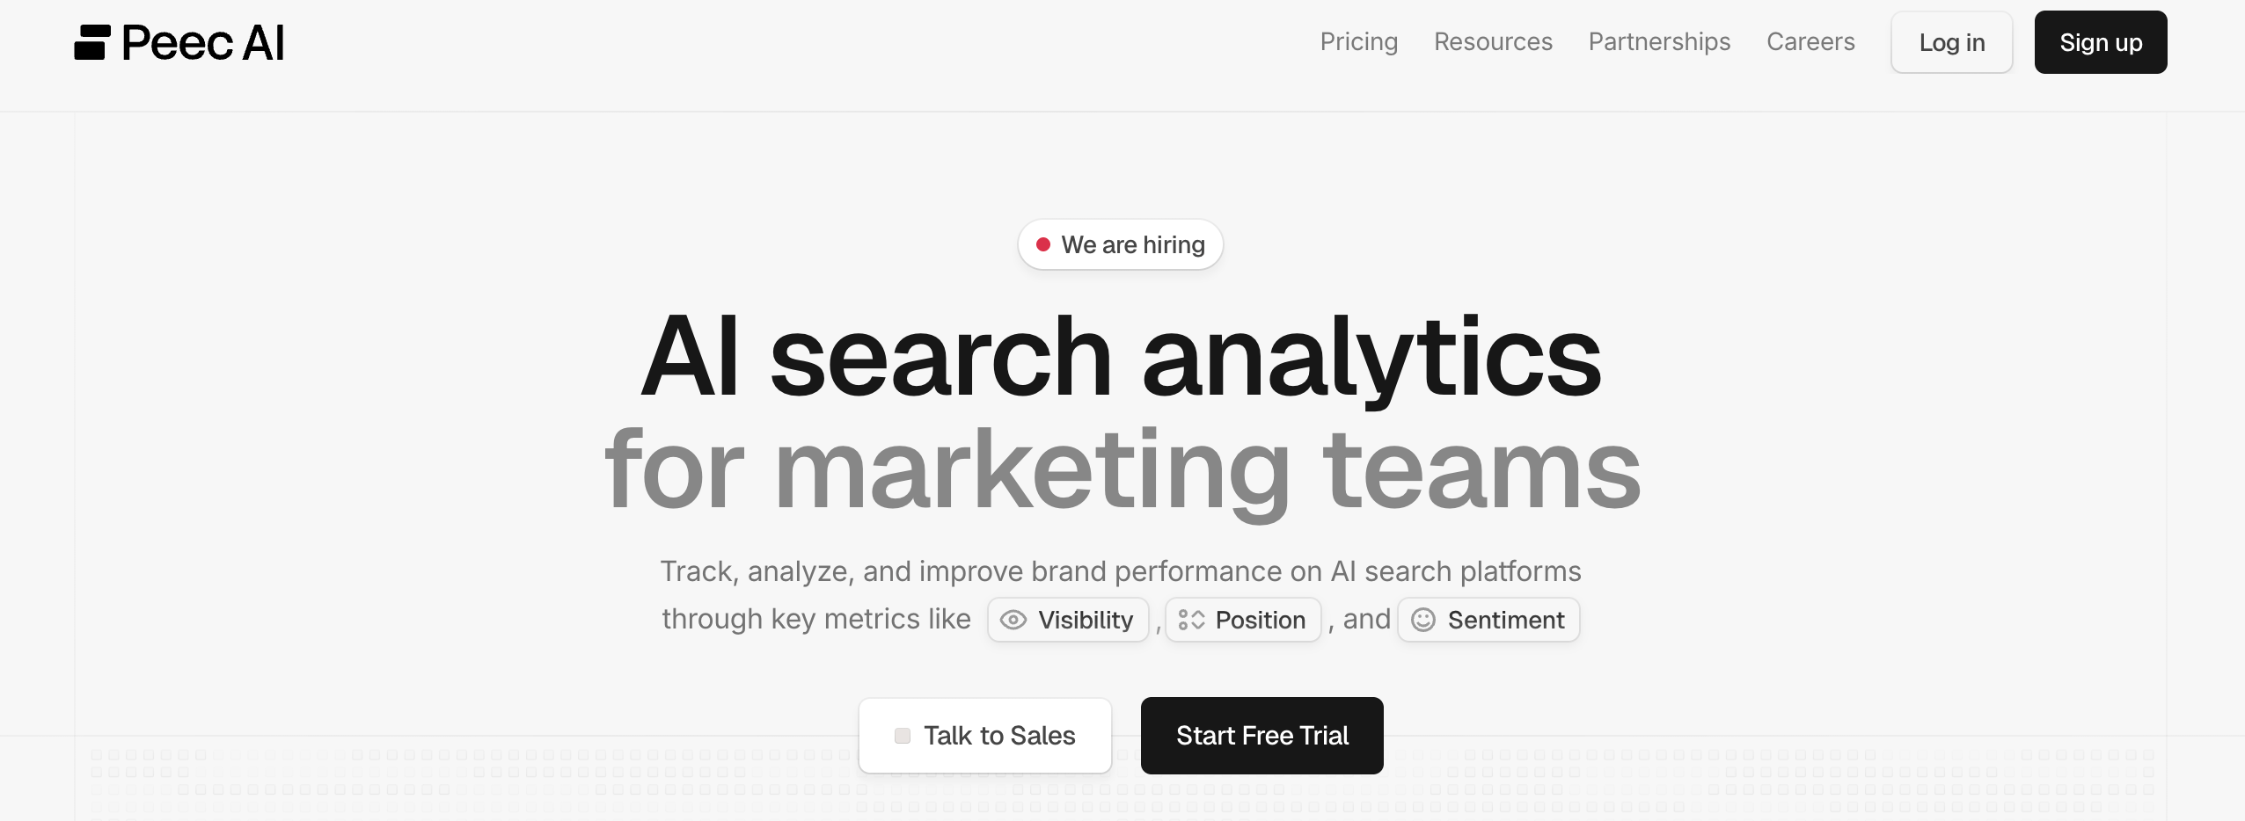Open the Pricing page
The width and height of the screenshot is (2245, 821).
coord(1358,41)
